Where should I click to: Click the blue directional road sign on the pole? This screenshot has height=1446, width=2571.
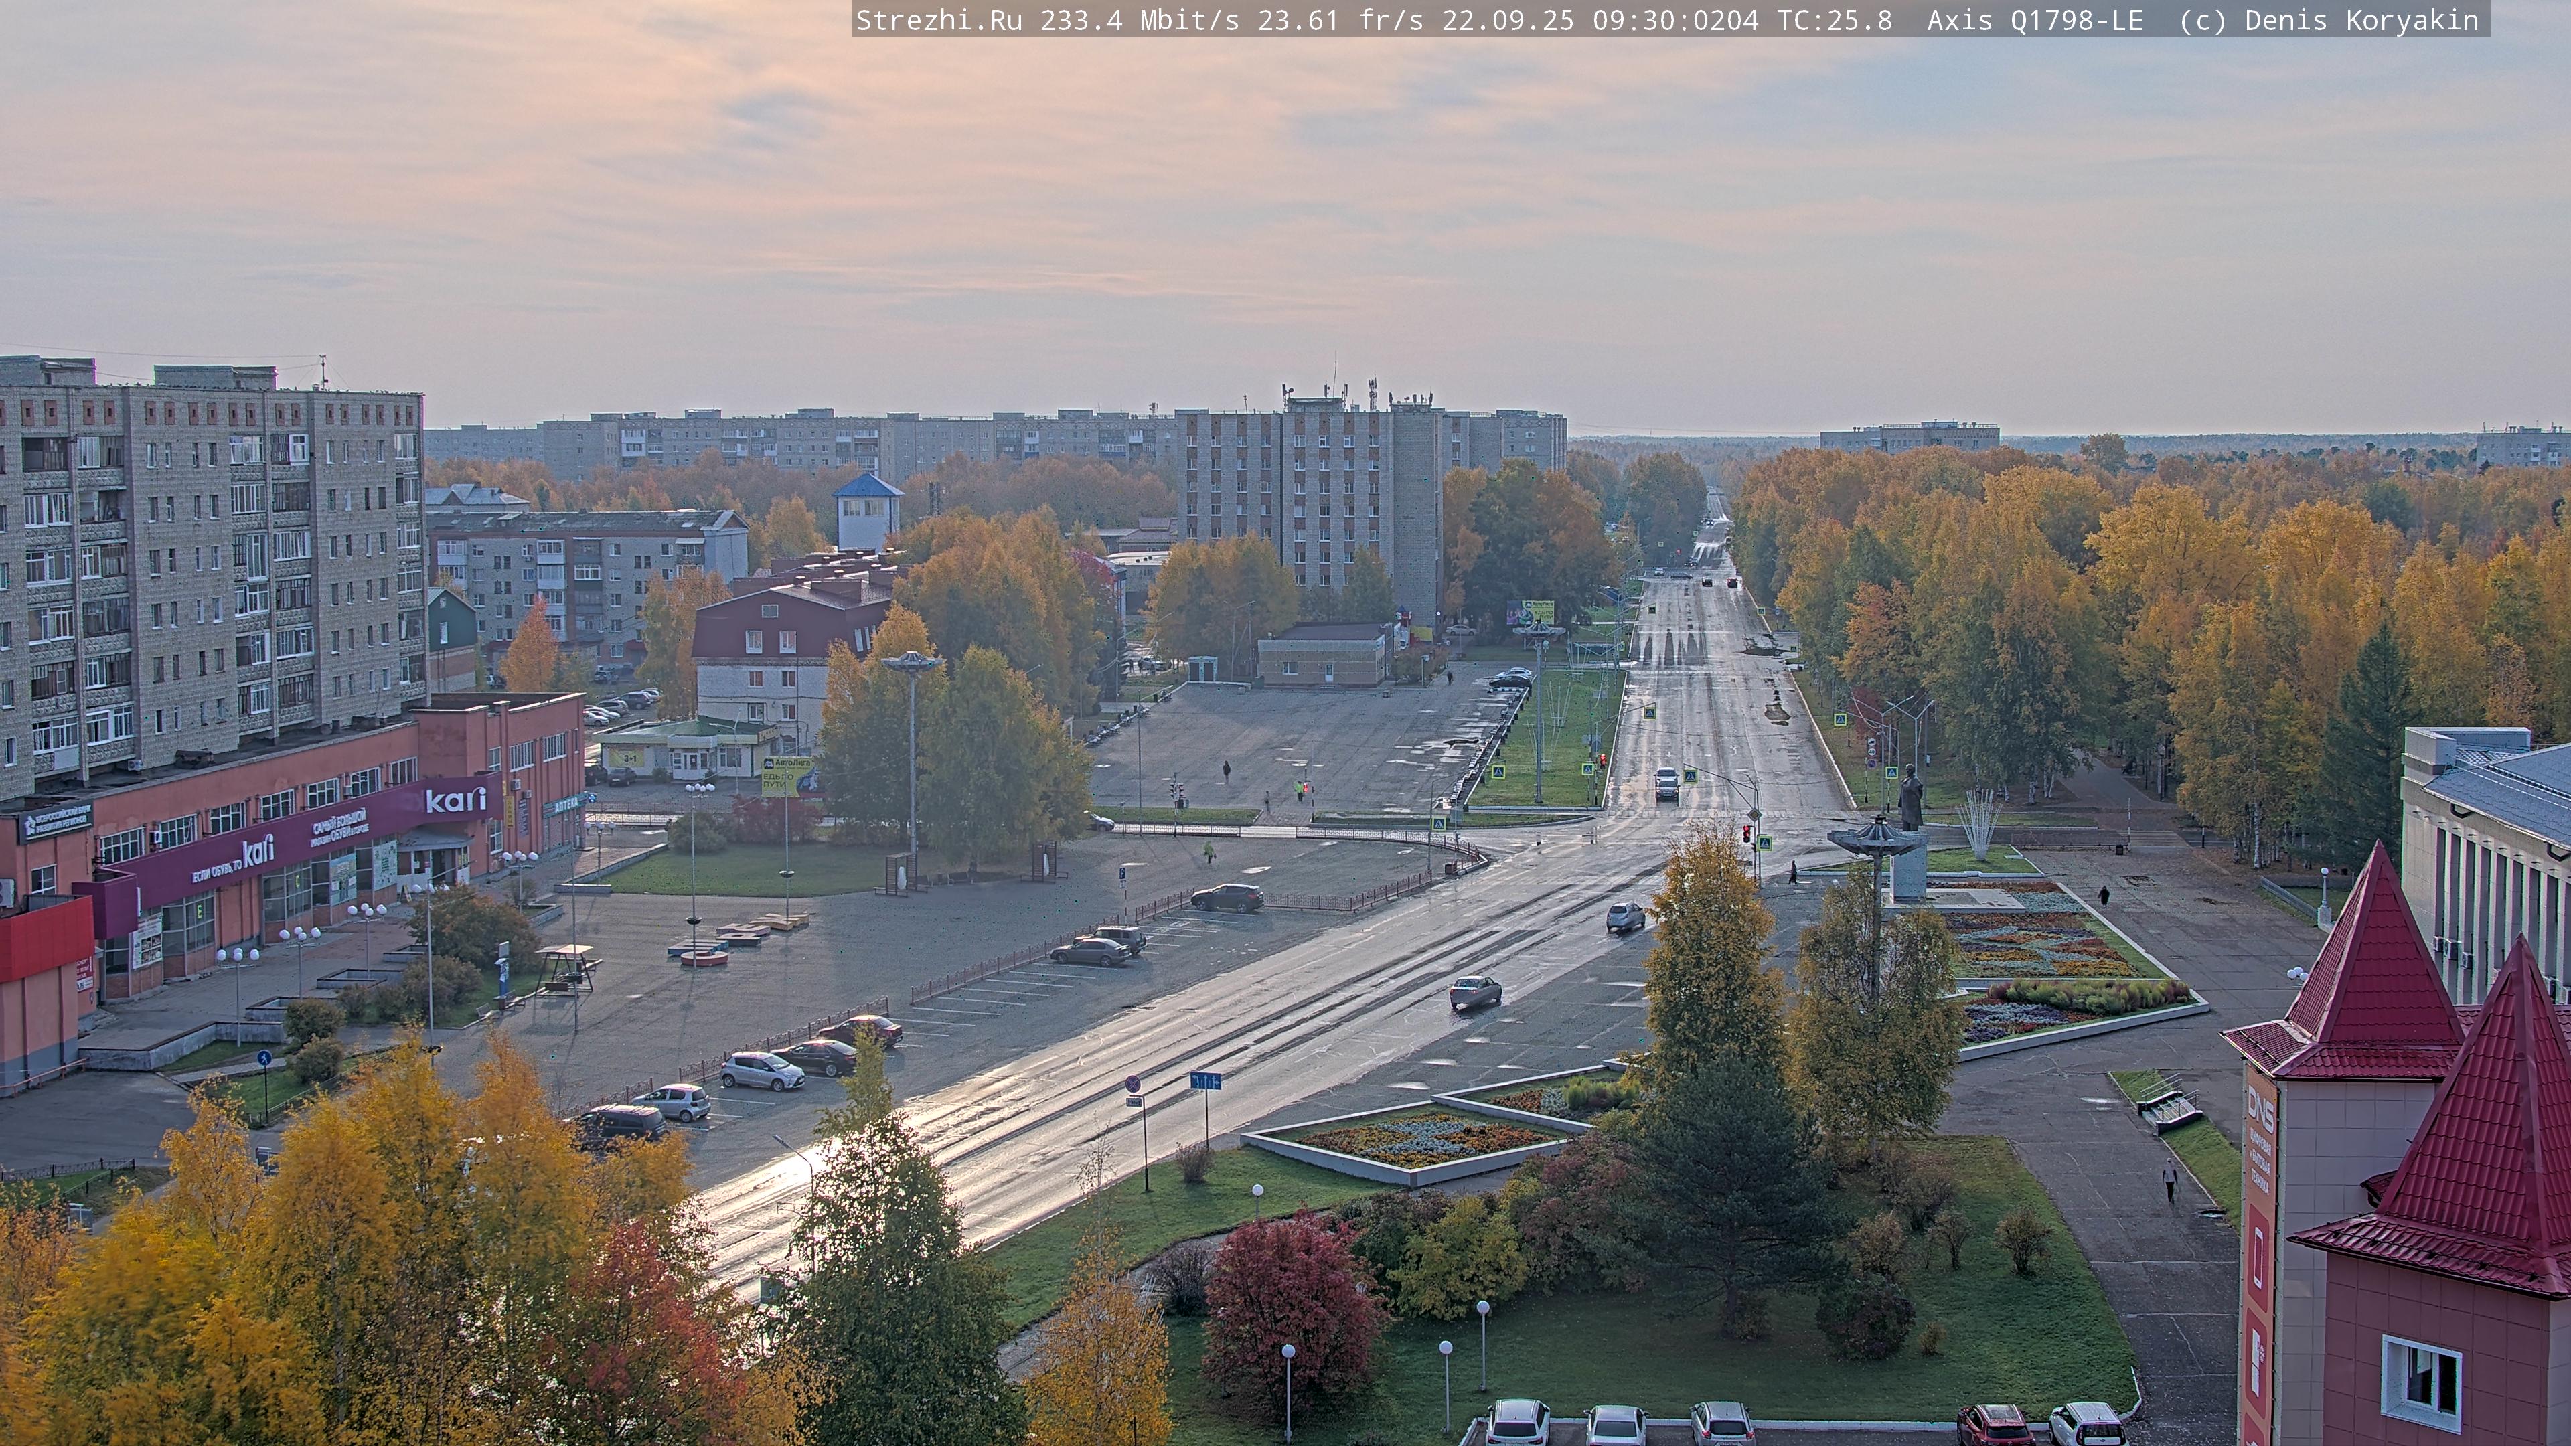point(1204,1080)
